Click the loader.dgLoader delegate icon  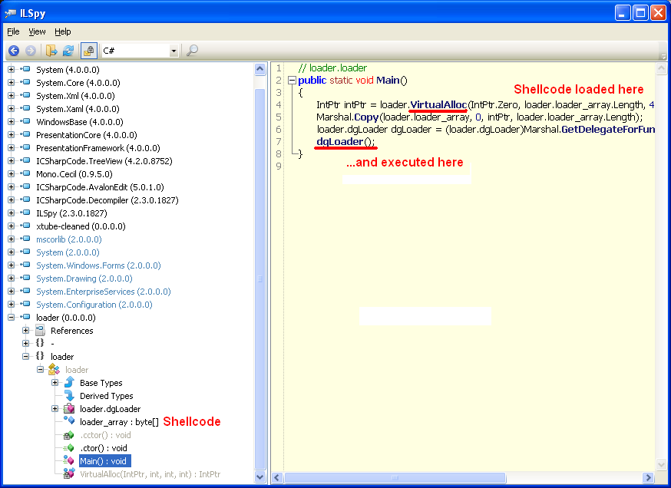pos(69,409)
